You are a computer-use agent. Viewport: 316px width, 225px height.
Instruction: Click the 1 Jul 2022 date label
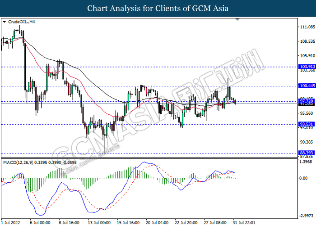11,223
